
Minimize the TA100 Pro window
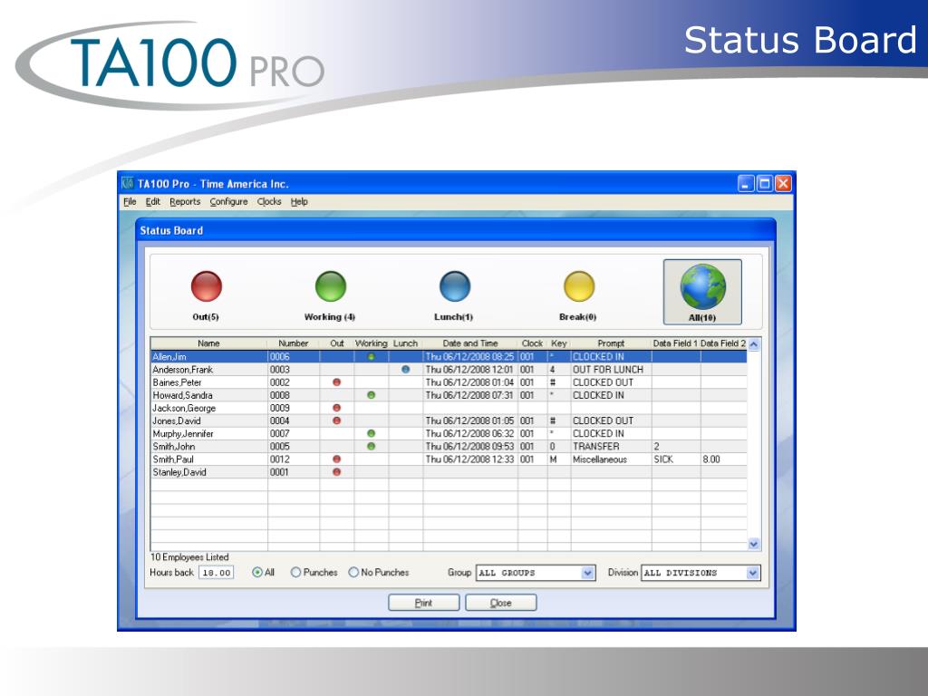point(746,183)
